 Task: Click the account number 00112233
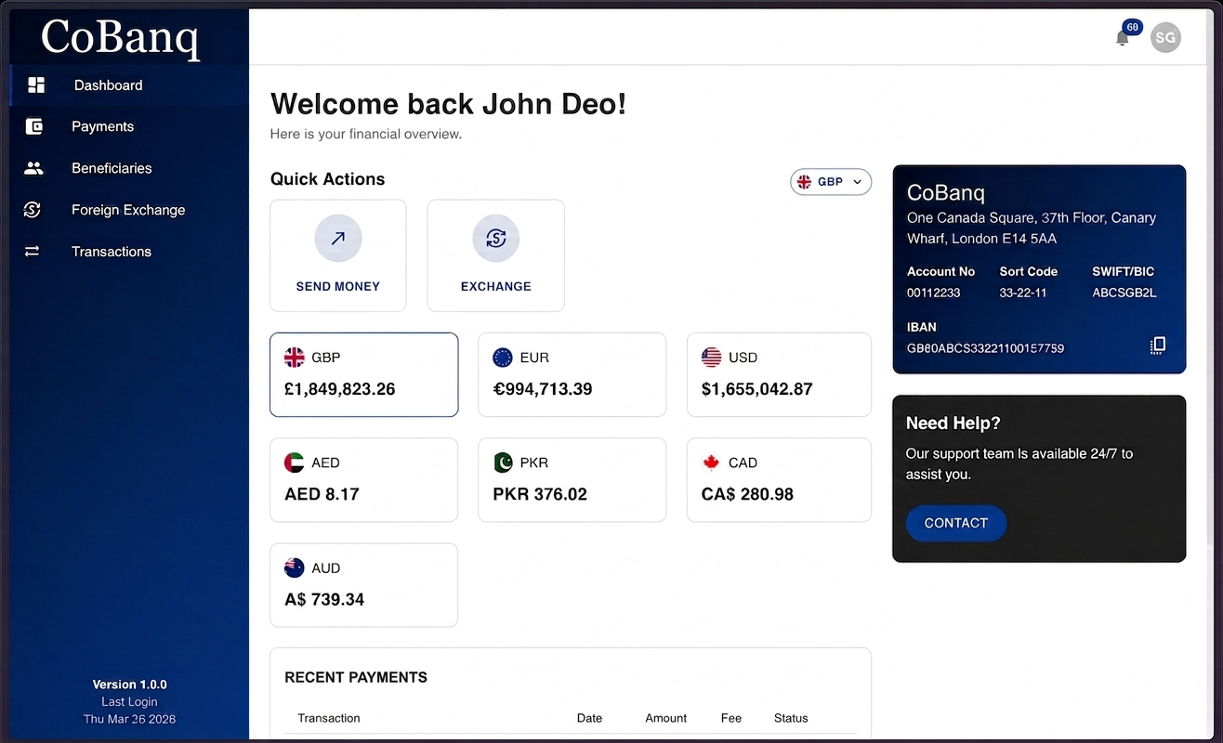coord(933,293)
